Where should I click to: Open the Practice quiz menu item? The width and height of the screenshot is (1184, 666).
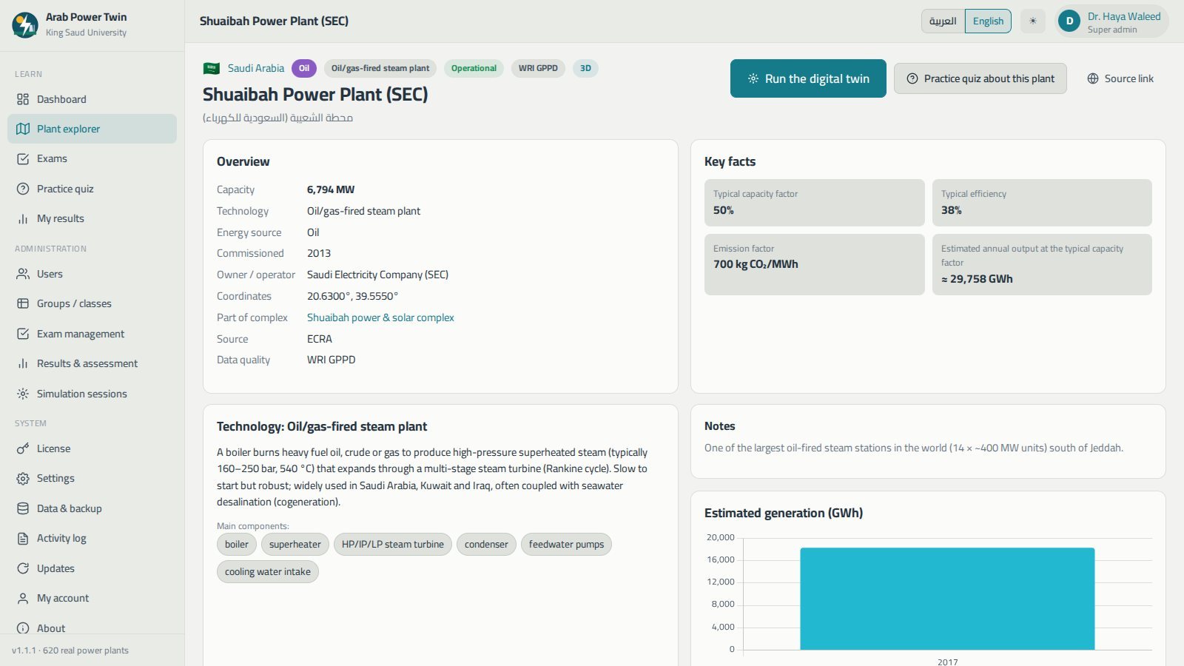[x=92, y=189]
